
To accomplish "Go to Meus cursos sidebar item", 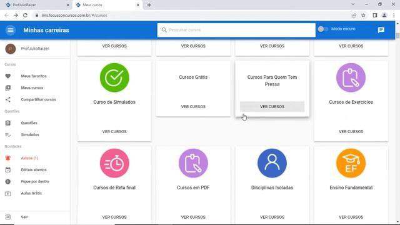I will pos(32,87).
